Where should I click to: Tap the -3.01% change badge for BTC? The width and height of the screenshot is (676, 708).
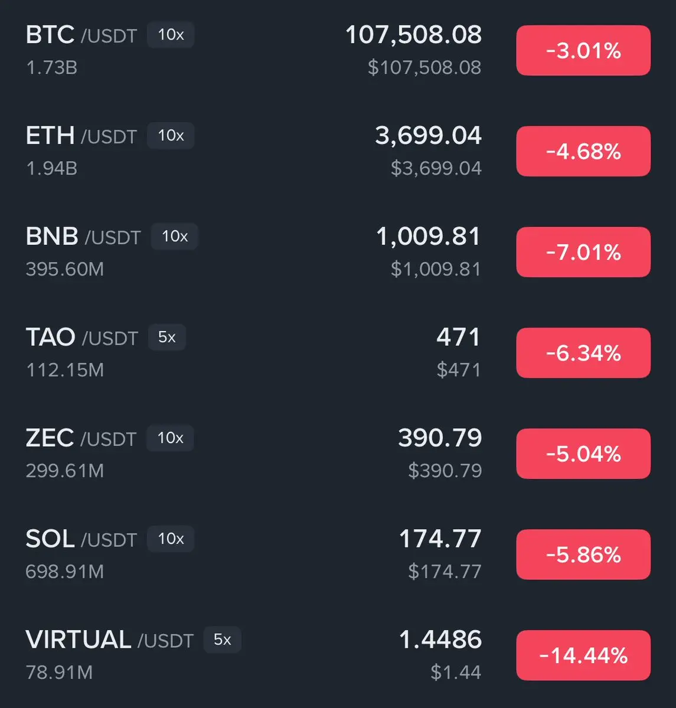pyautogui.click(x=583, y=50)
